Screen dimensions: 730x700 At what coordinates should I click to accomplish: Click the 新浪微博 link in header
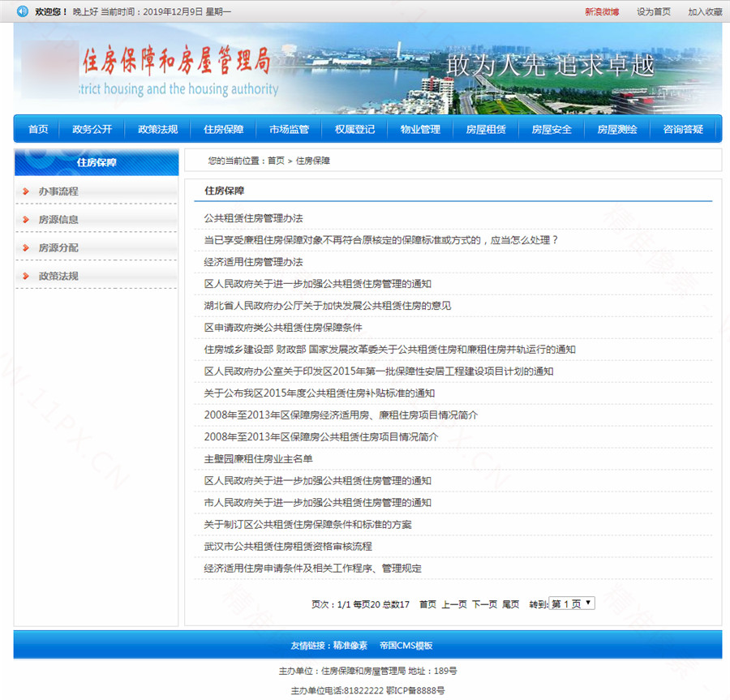602,12
